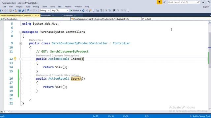This screenshot has height=118, width=211.
Task: Open the 0 references CodeLens above the class
Action: tap(36, 40)
